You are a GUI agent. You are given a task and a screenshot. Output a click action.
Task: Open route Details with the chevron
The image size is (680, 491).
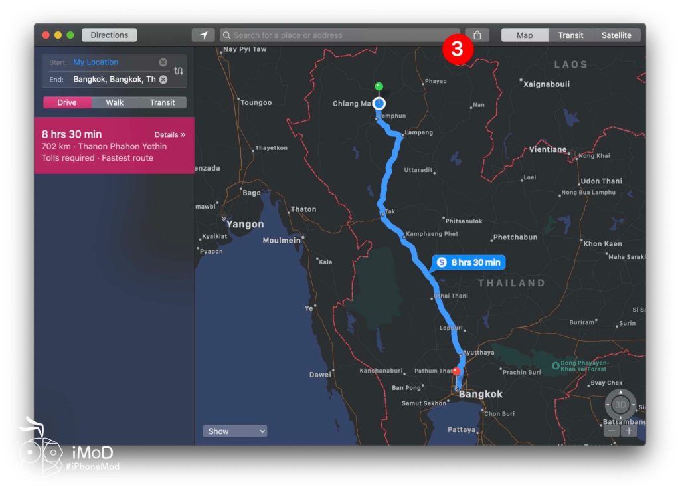(x=169, y=134)
